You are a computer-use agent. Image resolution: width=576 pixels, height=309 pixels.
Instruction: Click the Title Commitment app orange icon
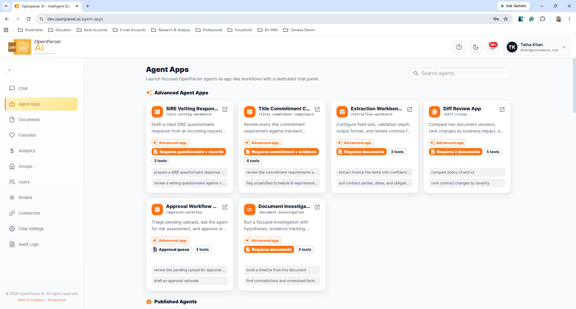(250, 112)
